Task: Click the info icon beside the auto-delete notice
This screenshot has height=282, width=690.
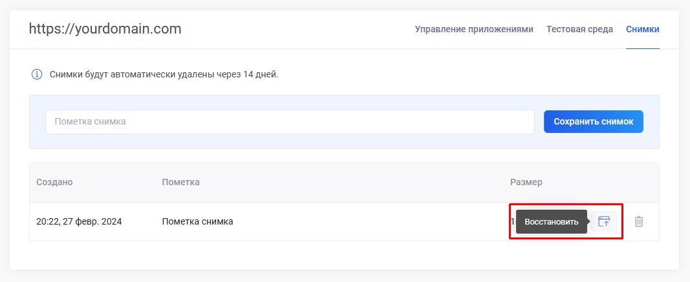Action: (x=37, y=74)
